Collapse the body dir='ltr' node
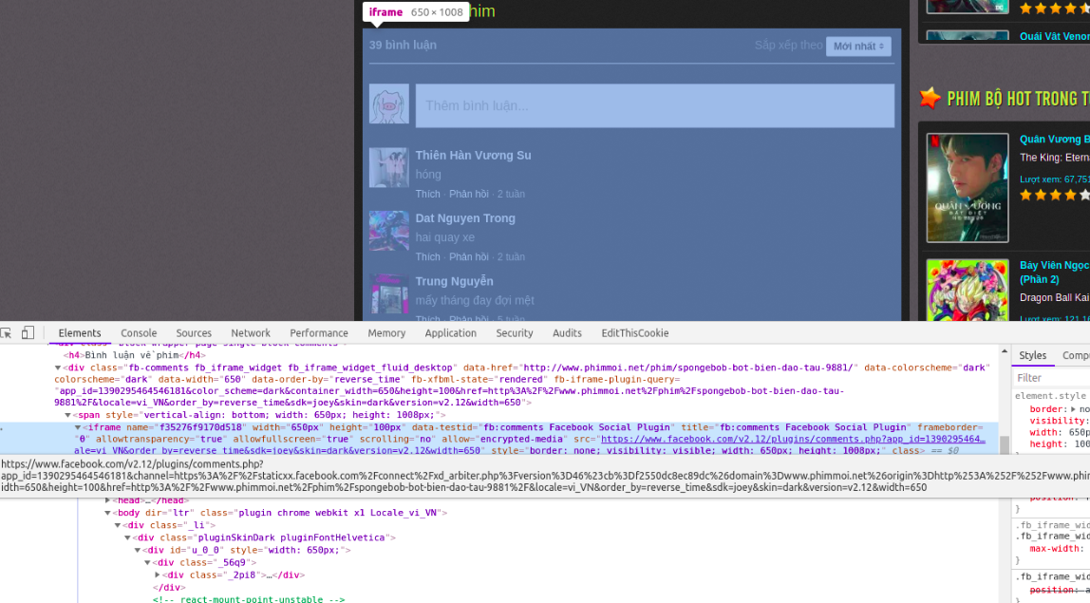Viewport: 1090px width, 603px height. point(107,513)
